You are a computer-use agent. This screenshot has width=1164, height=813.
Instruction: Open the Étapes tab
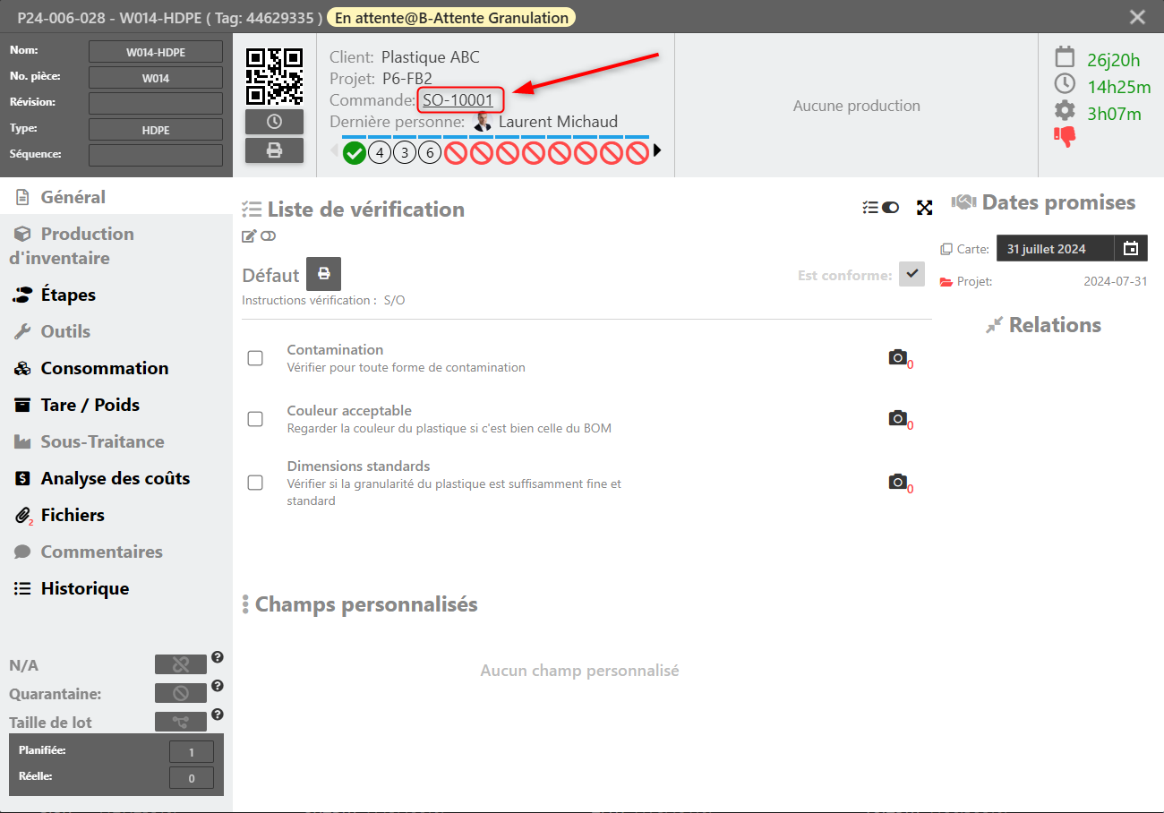coord(68,295)
